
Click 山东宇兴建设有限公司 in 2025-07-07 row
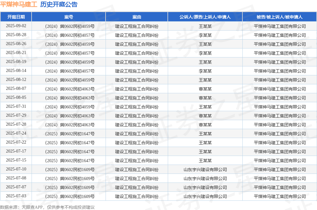click(x=205, y=187)
